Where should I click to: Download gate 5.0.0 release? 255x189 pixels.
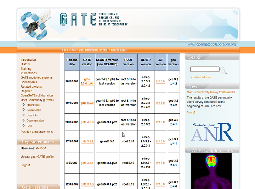coord(87,103)
